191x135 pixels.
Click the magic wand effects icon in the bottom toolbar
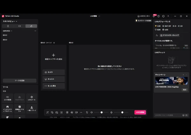(x=47, y=112)
